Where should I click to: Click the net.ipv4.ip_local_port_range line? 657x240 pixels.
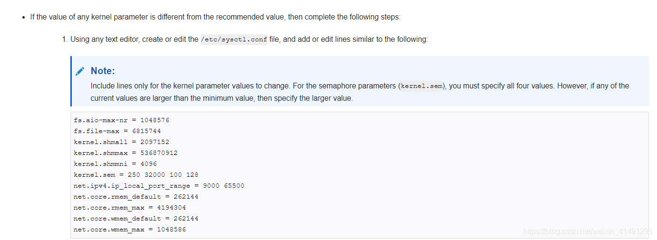[159, 186]
